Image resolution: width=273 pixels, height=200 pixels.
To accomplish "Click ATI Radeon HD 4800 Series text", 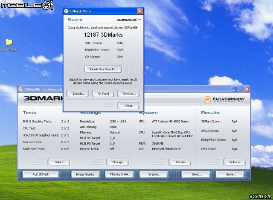I will [170, 122].
